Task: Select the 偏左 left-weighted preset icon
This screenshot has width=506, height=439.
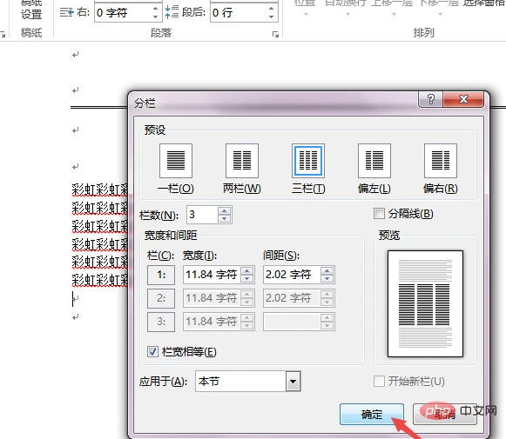Action: tap(374, 161)
